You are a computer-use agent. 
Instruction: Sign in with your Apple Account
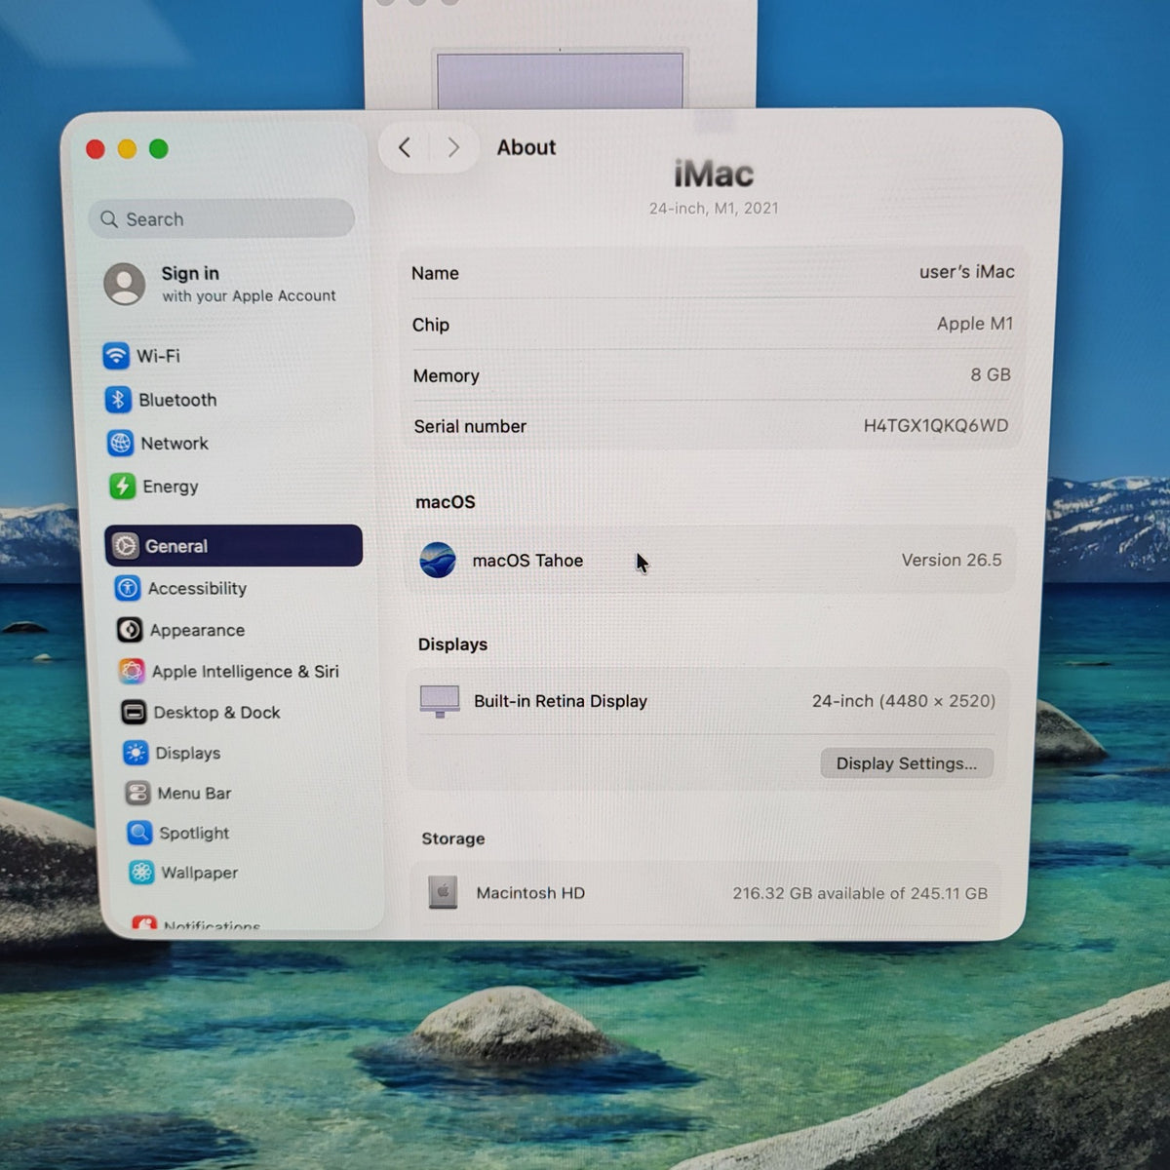click(220, 284)
